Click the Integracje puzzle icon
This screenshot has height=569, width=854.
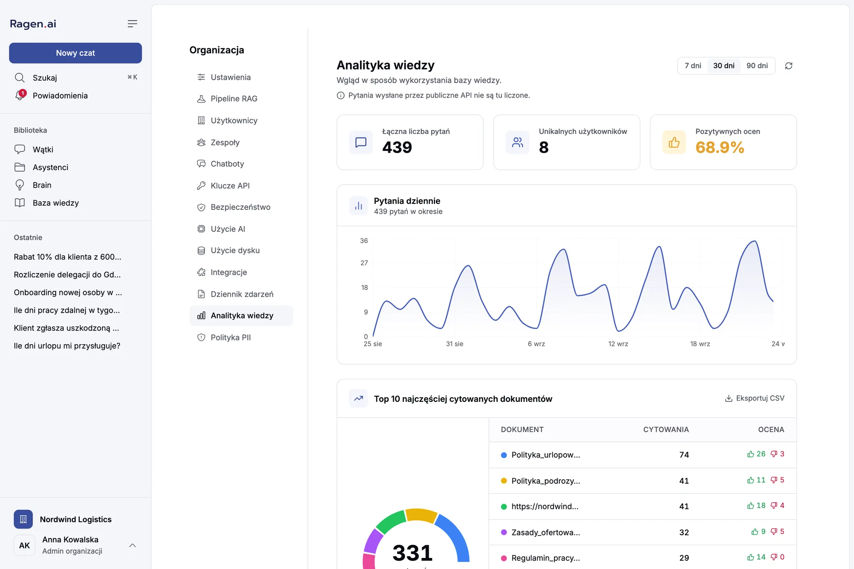click(201, 272)
